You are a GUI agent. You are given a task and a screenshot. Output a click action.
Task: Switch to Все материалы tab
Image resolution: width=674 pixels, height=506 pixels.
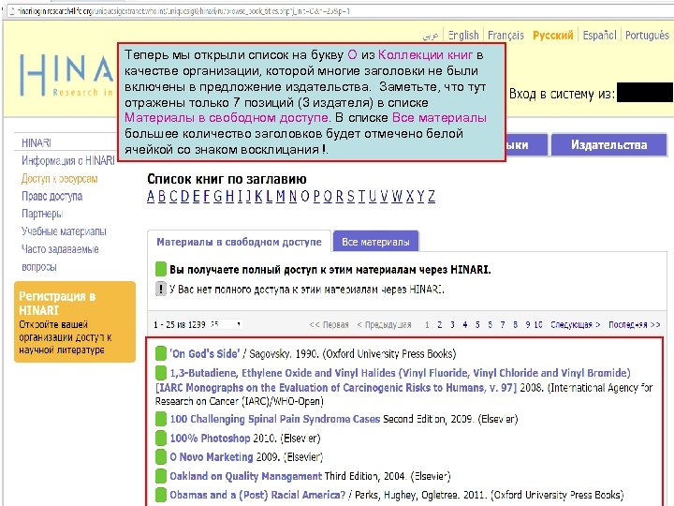[375, 242]
